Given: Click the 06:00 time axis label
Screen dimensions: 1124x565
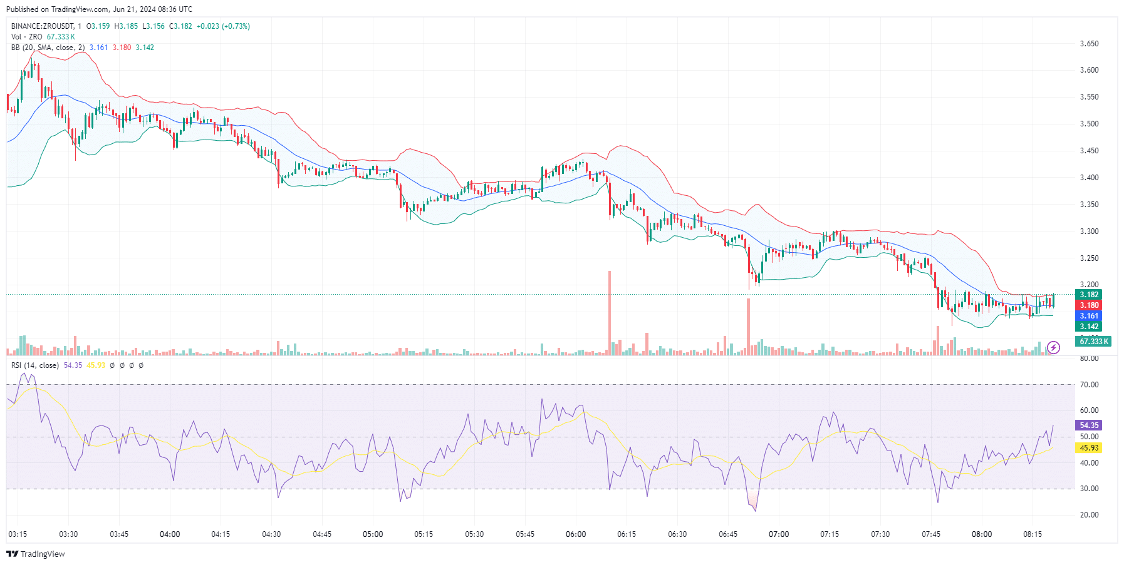Looking at the screenshot, I should [576, 534].
